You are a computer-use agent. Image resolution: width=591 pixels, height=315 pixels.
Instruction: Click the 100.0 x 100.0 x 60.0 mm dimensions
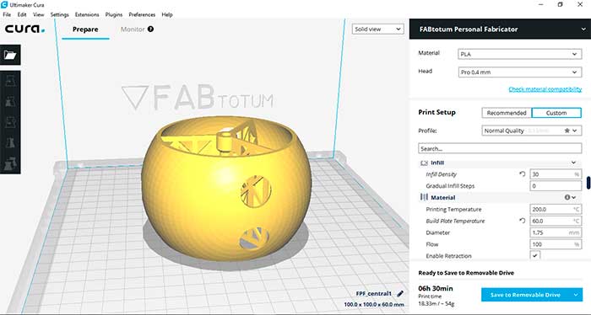coord(373,305)
